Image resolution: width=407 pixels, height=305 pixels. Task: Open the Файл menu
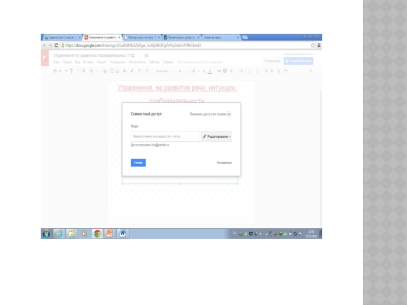[x=56, y=62]
